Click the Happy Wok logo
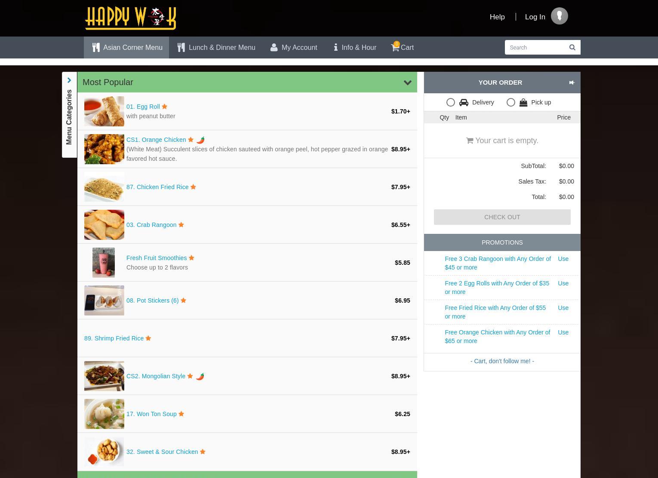 (x=130, y=18)
